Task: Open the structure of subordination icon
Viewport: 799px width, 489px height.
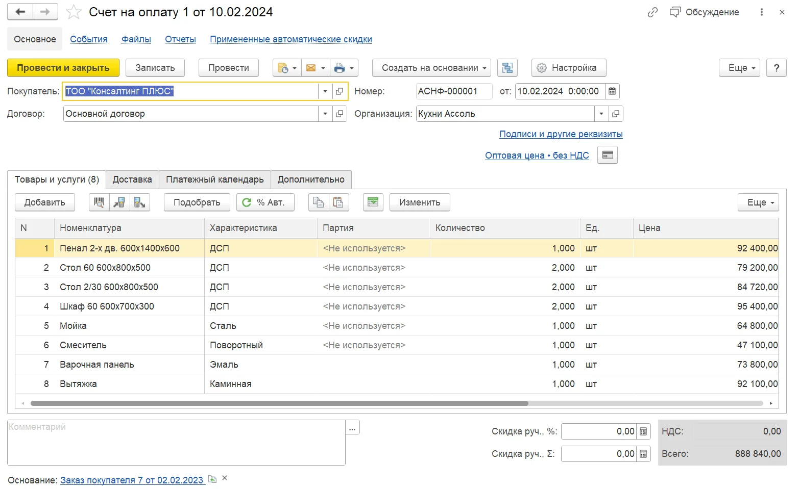Action: click(x=507, y=68)
